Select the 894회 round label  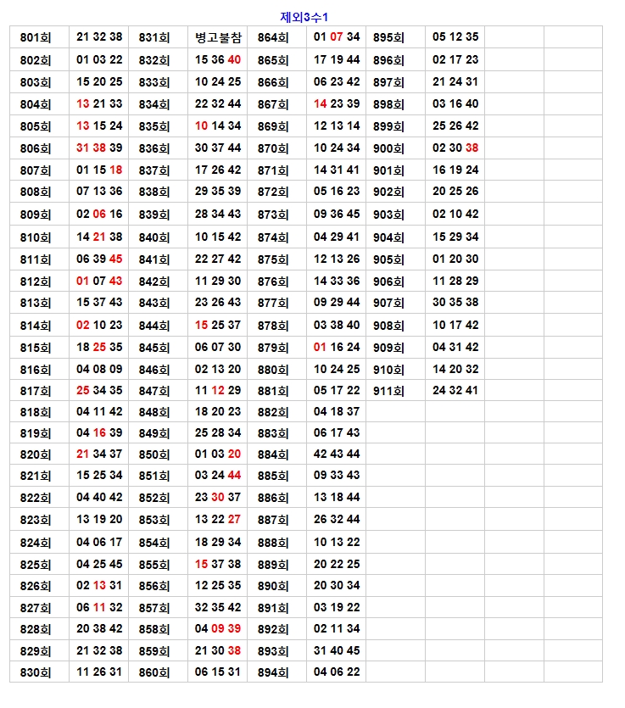click(273, 672)
